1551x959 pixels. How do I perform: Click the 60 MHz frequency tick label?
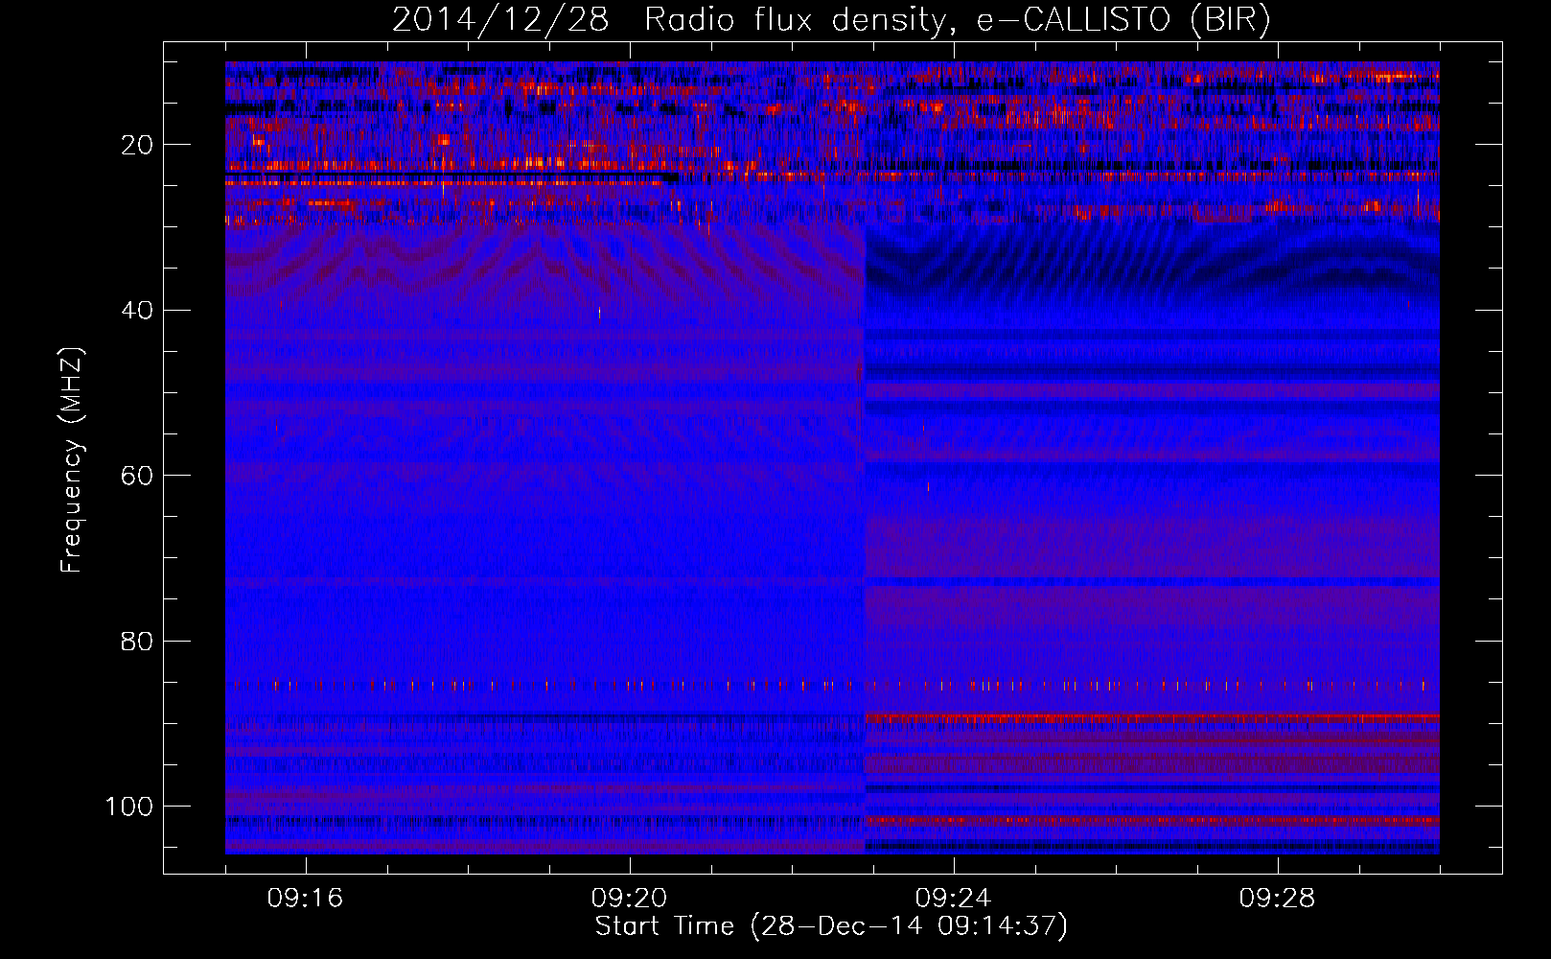tap(137, 476)
